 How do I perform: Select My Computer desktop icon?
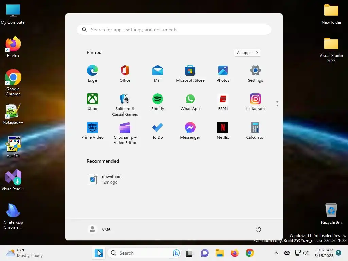tap(13, 14)
